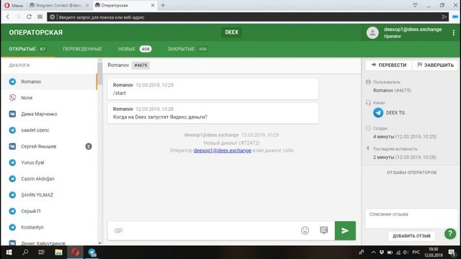The image size is (461, 259).
Task: Select the Kostiantyn dialog
Action: (50, 227)
